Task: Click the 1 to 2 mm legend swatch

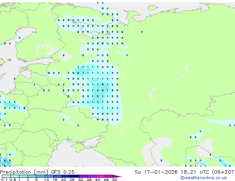Action: (x=23, y=176)
